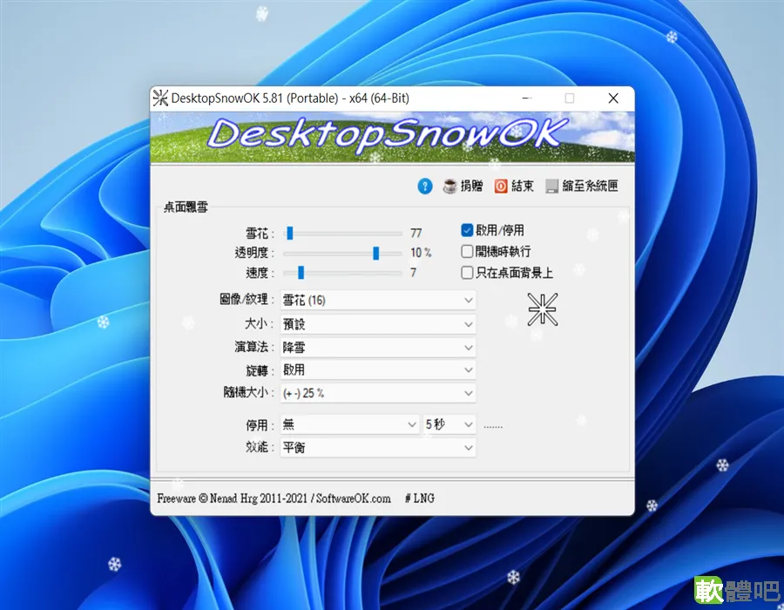Click the 雪花 value 77

[416, 233]
